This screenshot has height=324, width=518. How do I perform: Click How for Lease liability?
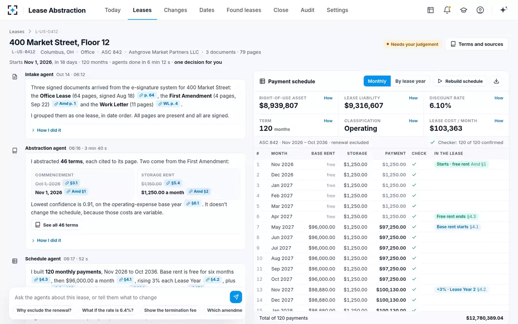413,98
